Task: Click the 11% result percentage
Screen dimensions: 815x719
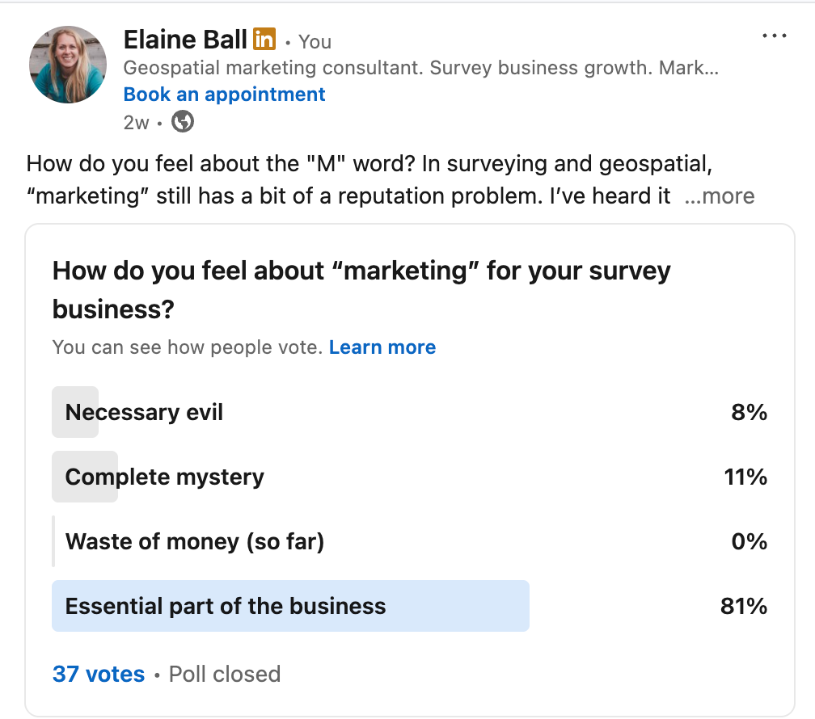Action: tap(745, 477)
